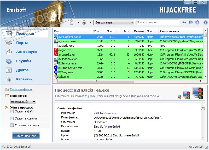Sort by the 'Имя' column header
This screenshot has height=150, width=209.
click(x=72, y=31)
